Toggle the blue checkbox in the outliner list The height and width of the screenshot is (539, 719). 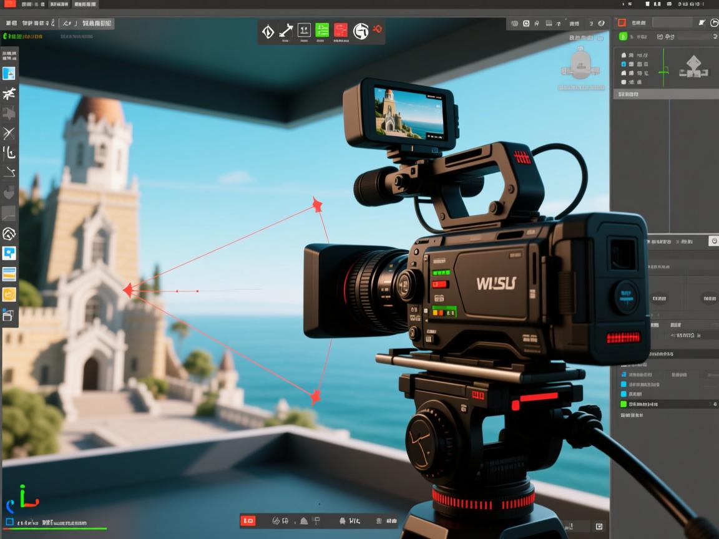(624, 64)
